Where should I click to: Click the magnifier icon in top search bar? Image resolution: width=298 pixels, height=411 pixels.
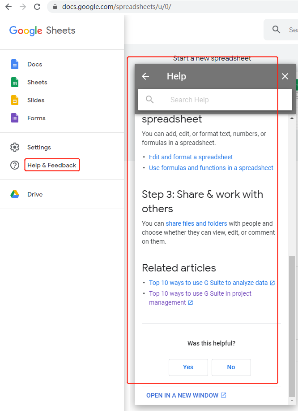(276, 29)
